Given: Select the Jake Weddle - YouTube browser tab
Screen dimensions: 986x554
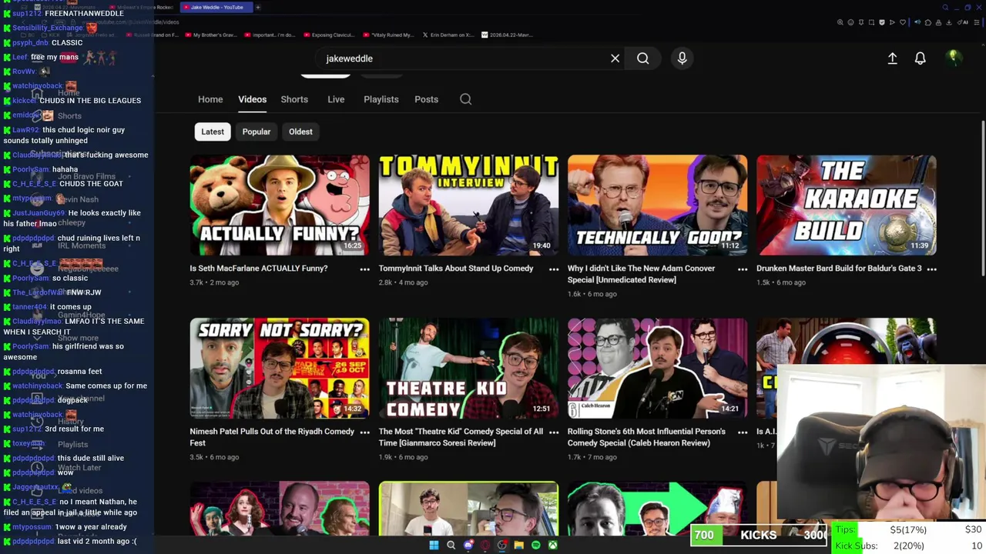Looking at the screenshot, I should [216, 7].
